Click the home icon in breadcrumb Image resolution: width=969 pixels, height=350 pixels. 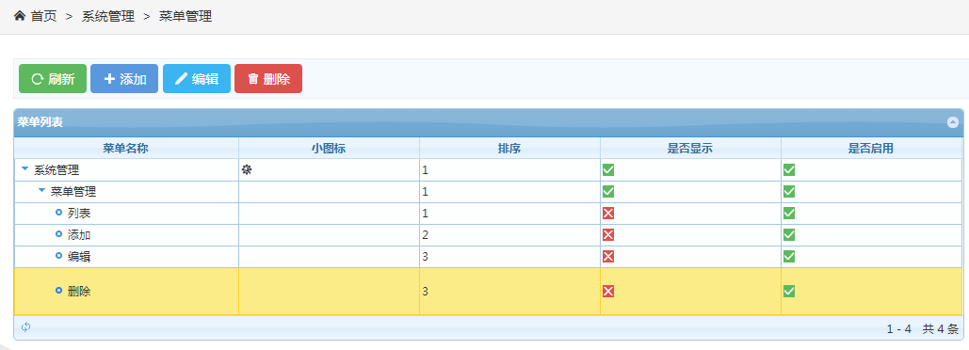pyautogui.click(x=20, y=17)
